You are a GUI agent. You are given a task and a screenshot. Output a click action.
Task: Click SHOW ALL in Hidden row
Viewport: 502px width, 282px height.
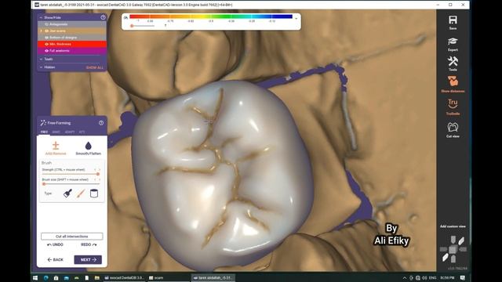click(x=94, y=68)
